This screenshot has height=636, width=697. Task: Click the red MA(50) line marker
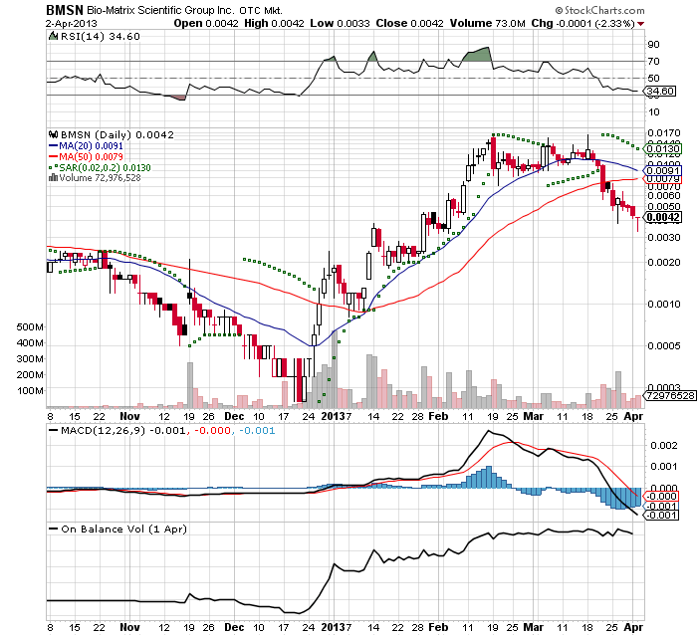click(53, 157)
